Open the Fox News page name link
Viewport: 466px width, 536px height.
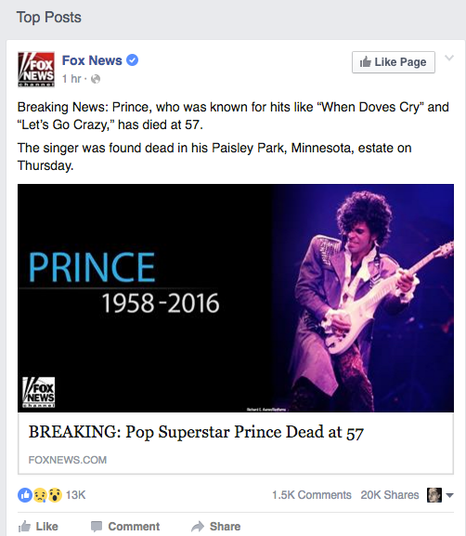click(x=92, y=60)
